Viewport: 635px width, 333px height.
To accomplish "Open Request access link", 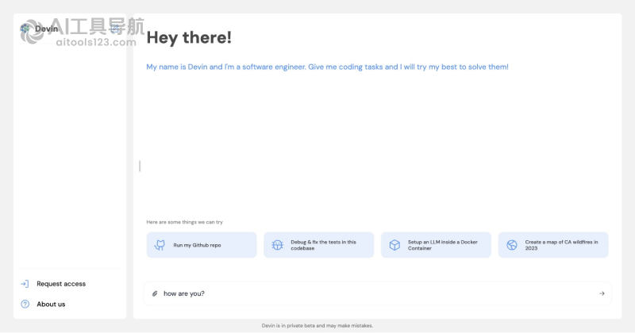I will (x=61, y=284).
